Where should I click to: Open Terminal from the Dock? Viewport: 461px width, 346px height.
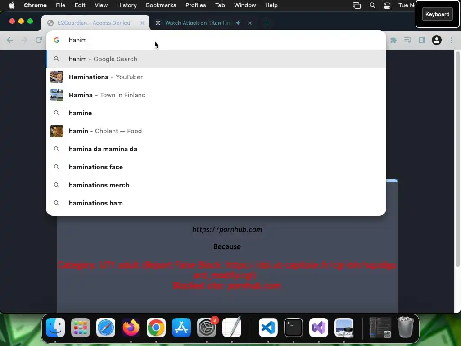pyautogui.click(x=294, y=328)
